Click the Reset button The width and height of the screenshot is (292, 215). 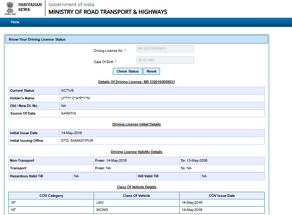coord(151,71)
